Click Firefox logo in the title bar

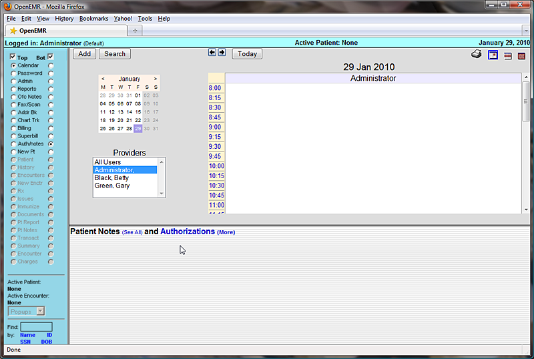point(7,7)
